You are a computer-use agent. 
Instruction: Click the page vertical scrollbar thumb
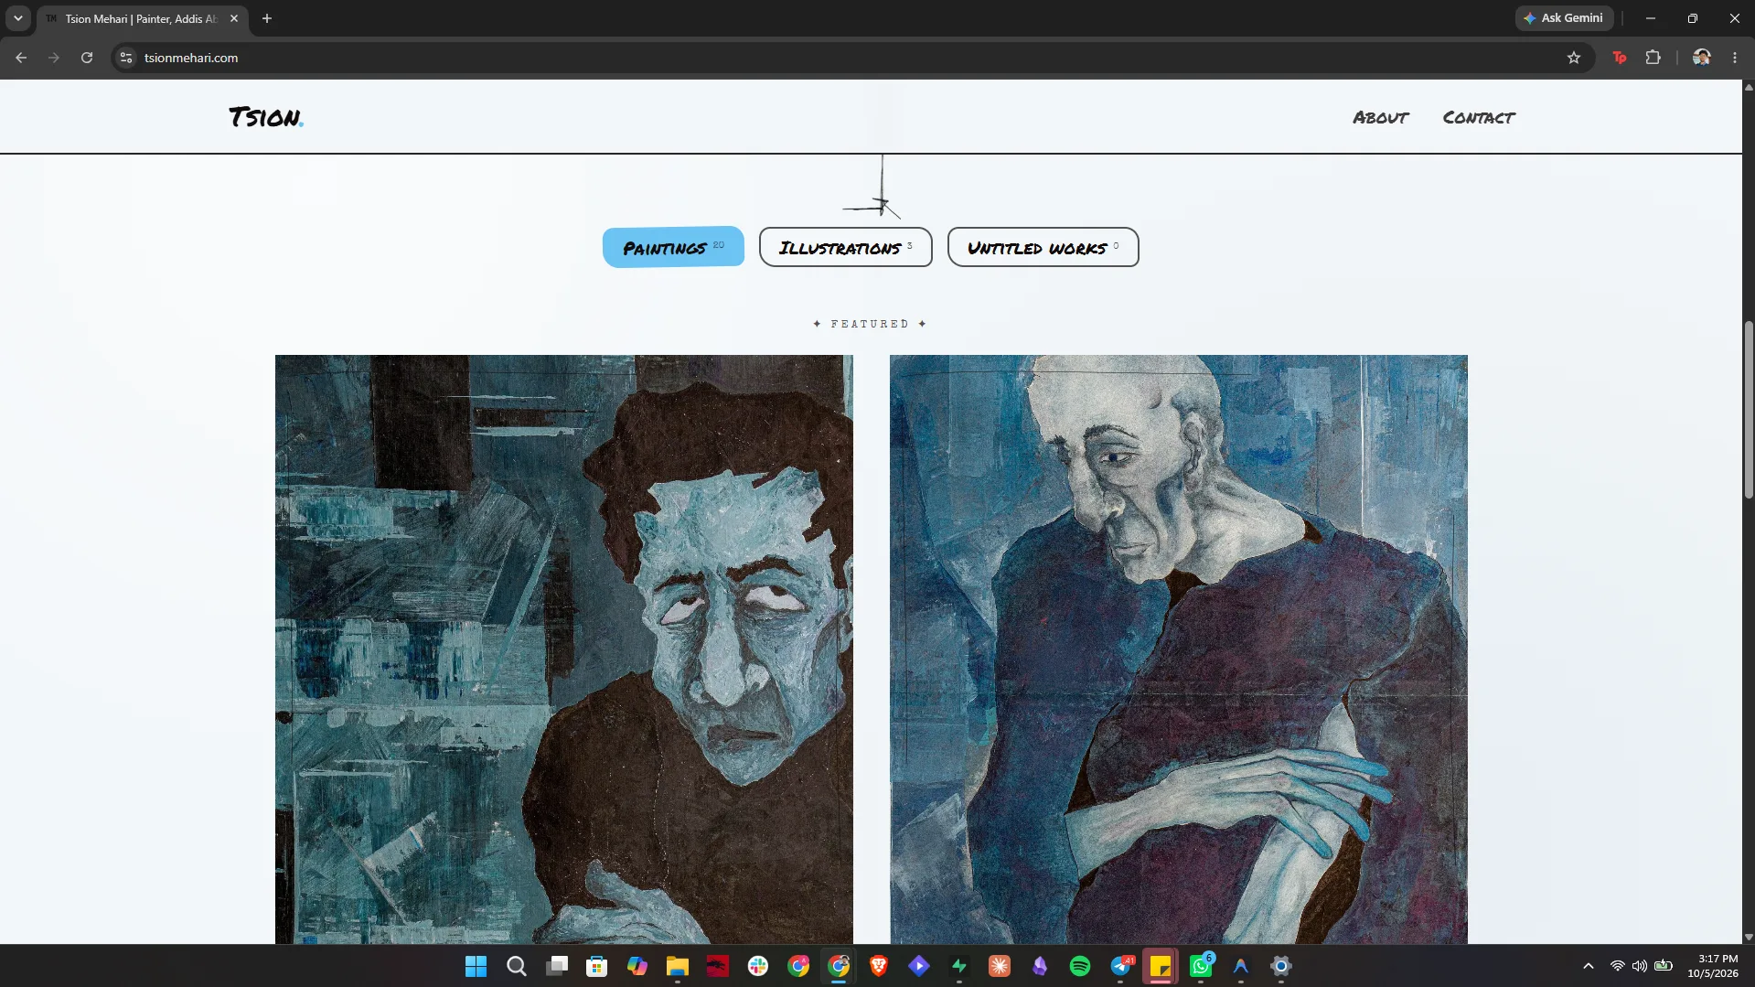[x=1749, y=409]
